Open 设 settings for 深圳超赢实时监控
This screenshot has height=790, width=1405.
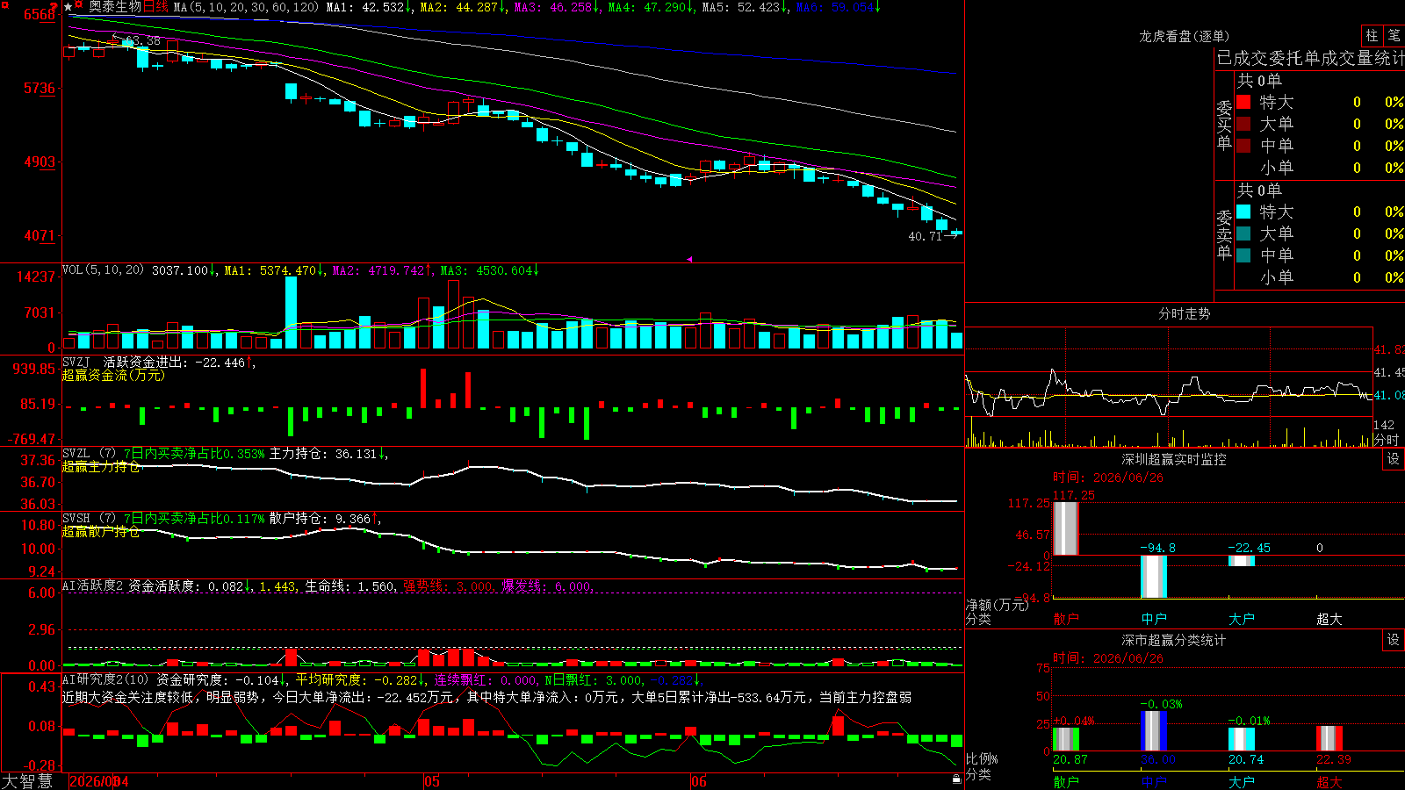coord(1394,459)
